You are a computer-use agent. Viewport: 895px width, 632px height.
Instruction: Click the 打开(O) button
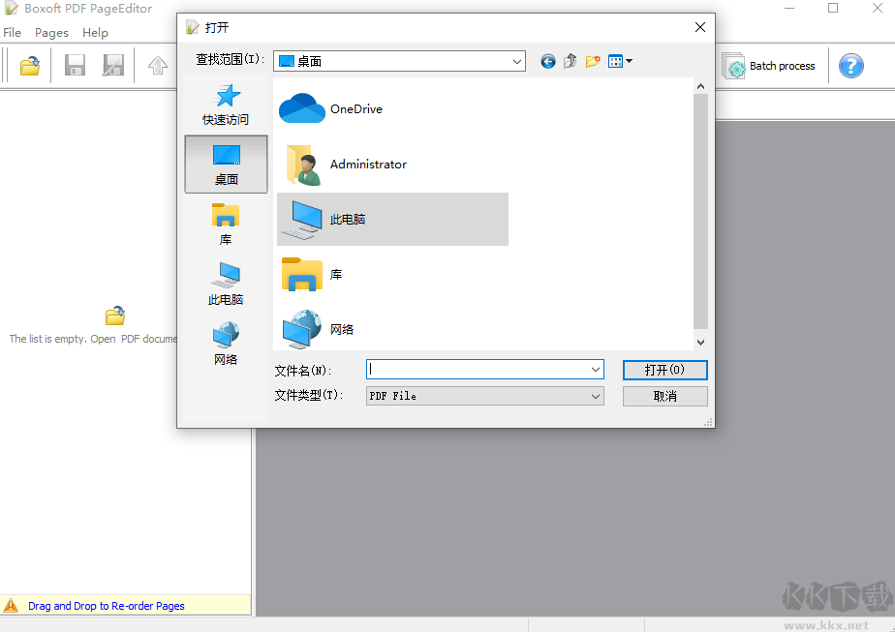click(664, 370)
